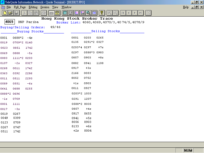Click the Broker List label
The width and height of the screenshot is (204, 153).
click(x=68, y=22)
